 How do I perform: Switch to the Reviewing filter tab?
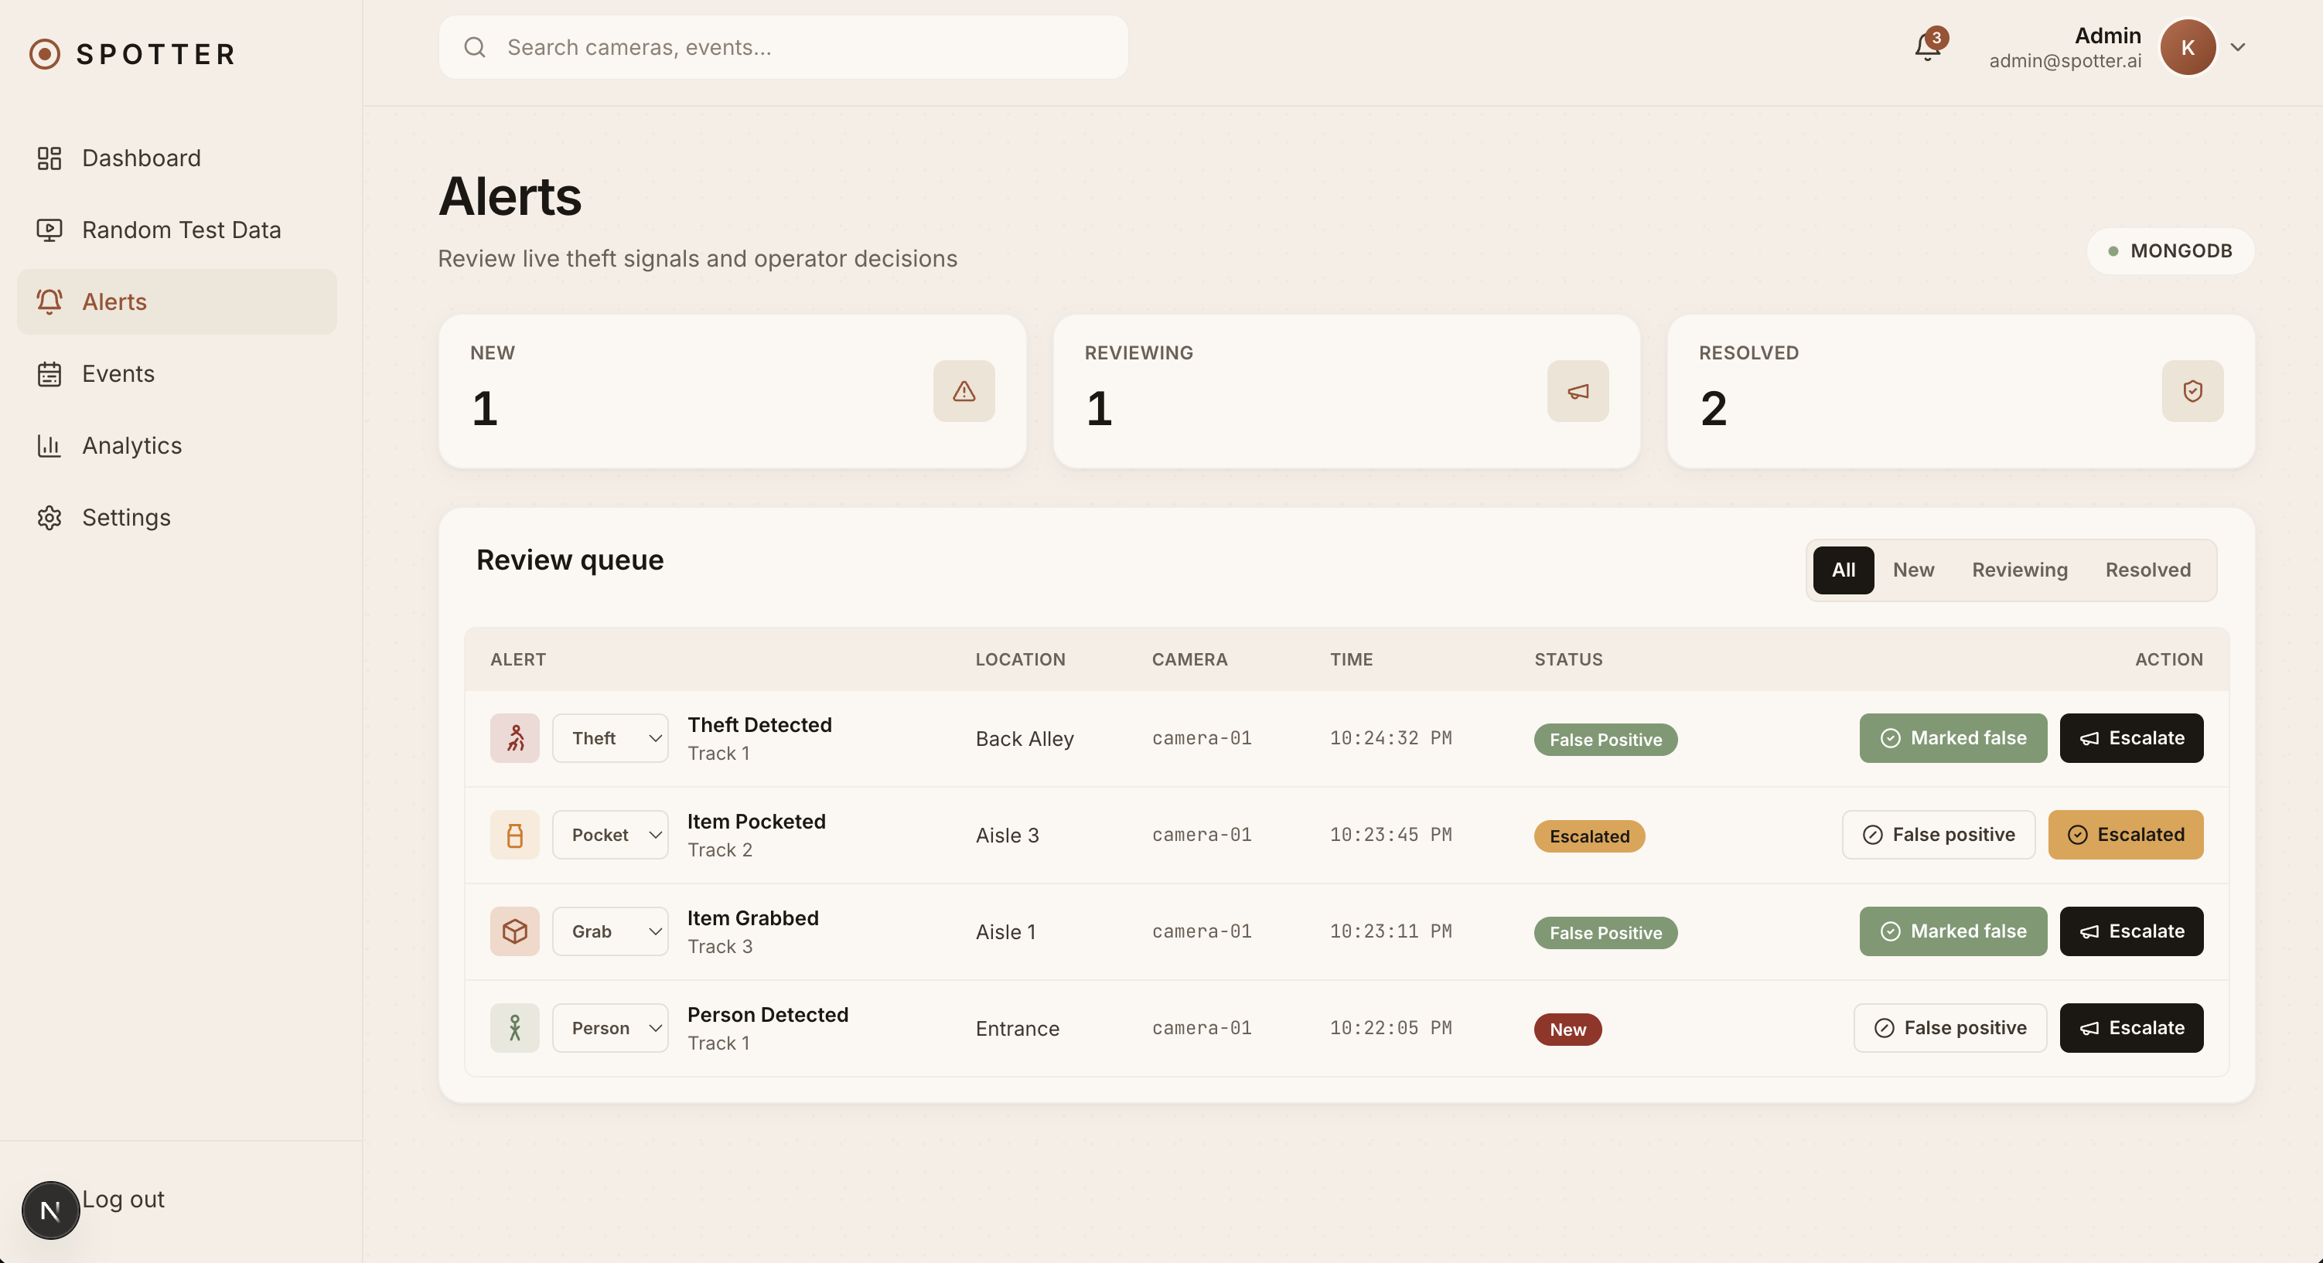[x=2019, y=570]
